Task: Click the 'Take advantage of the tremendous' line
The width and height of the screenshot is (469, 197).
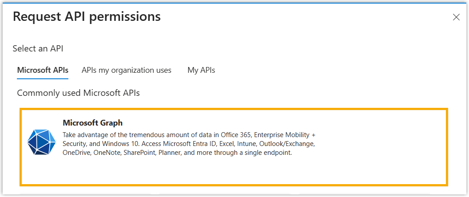Action: [133, 134]
